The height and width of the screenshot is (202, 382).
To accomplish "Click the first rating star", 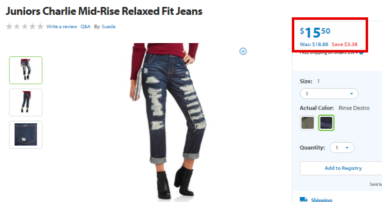I will pos(9,26).
